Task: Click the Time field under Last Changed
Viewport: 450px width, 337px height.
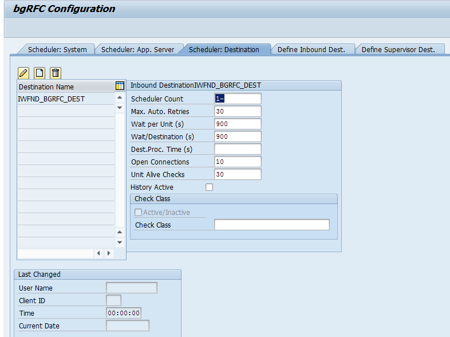Action: pos(124,313)
